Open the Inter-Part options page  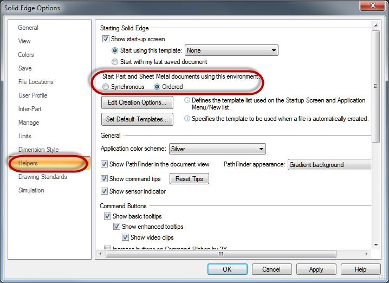coord(30,109)
